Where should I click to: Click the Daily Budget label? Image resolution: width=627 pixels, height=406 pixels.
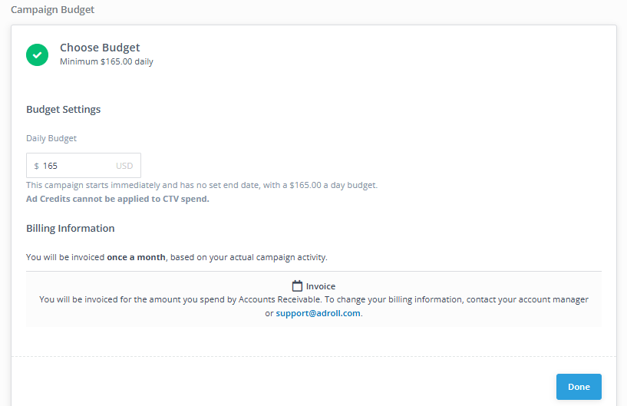point(51,138)
